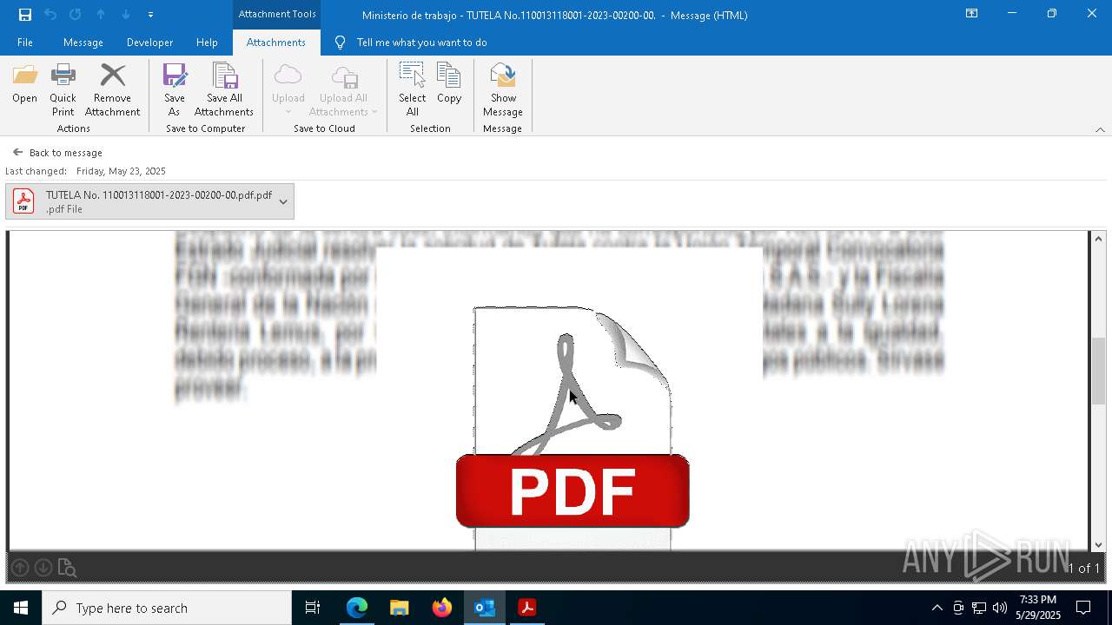Viewport: 1112px width, 625px height.
Task: Open the attachment with Open button
Action: click(24, 84)
